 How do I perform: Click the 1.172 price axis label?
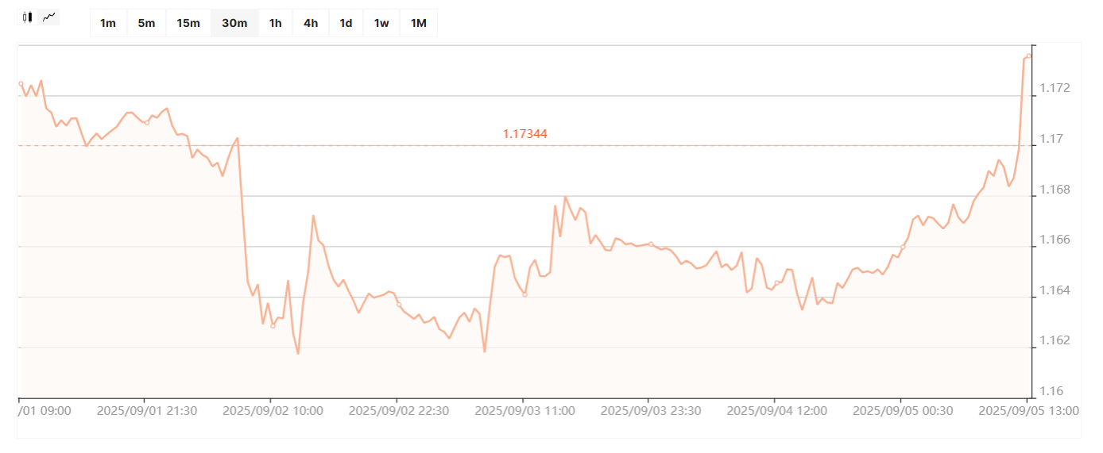[x=1055, y=88]
